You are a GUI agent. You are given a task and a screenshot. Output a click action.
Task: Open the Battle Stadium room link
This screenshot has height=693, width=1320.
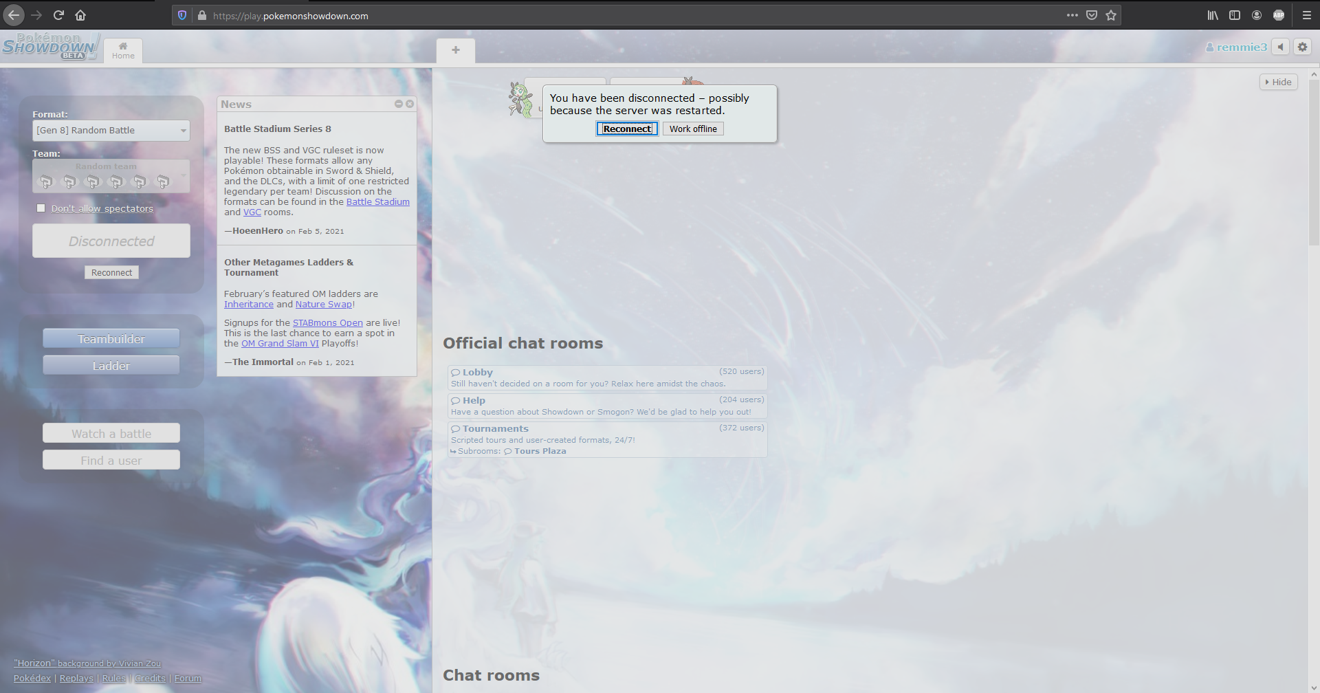click(378, 202)
